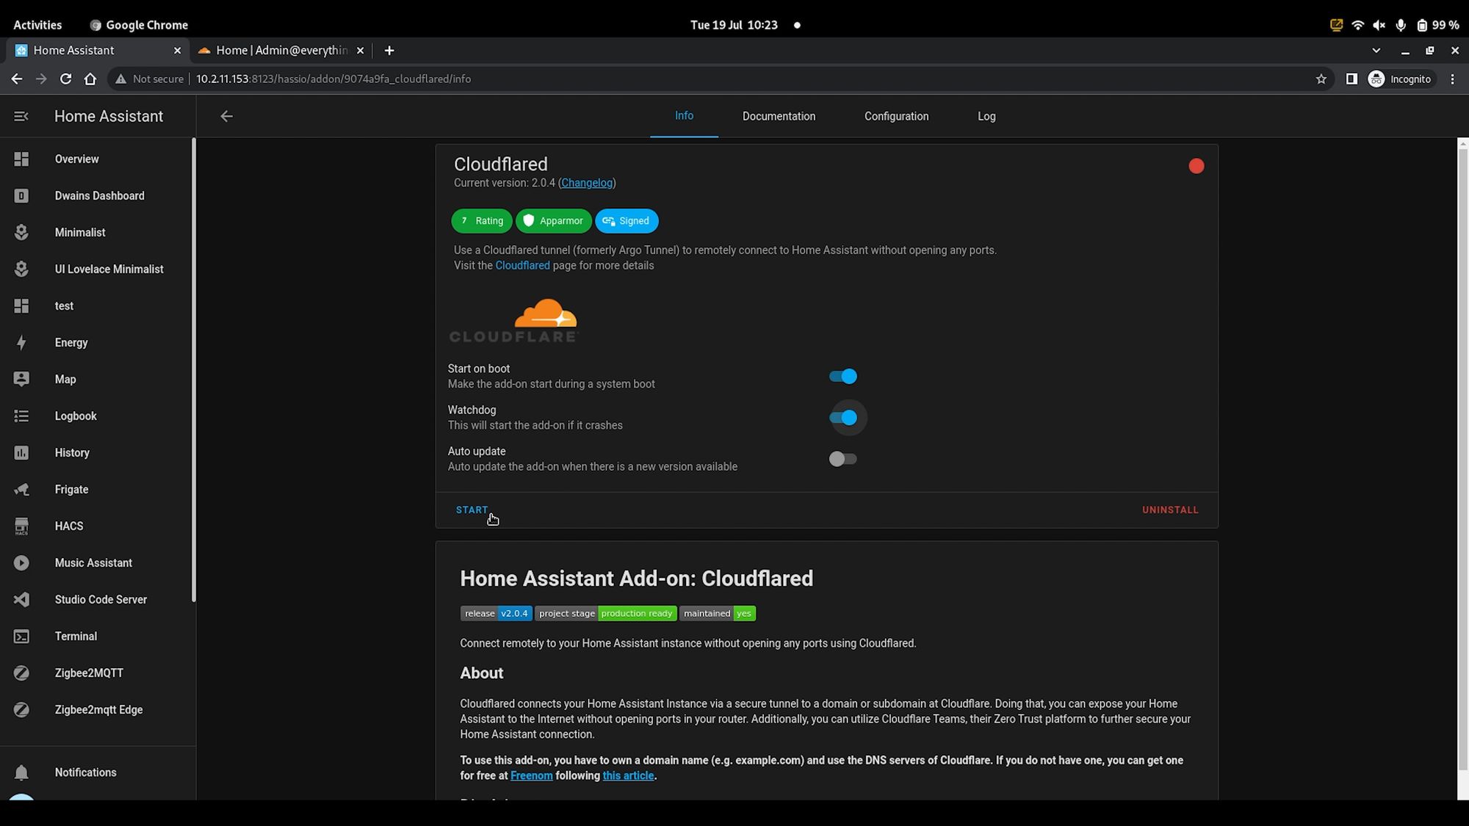1469x826 pixels.
Task: Turn off the Watchdog toggle
Action: coord(843,418)
